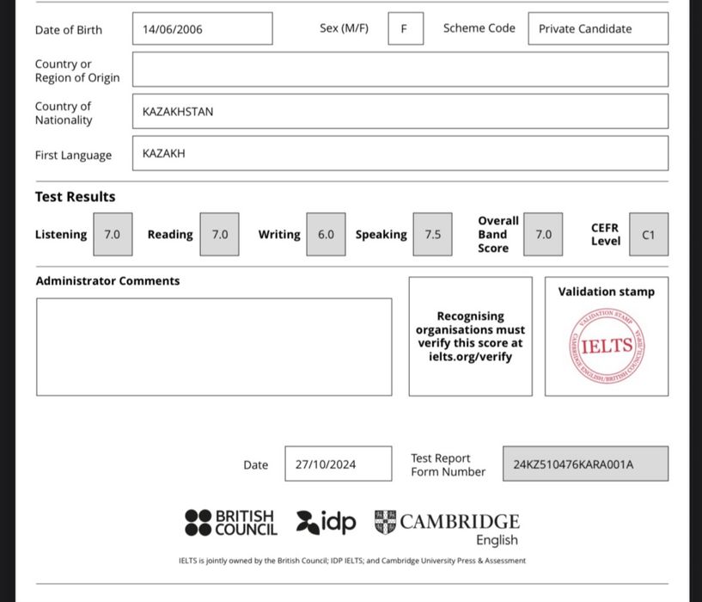Click the ielts.org/verify notice
The image size is (702, 602).
(x=470, y=336)
